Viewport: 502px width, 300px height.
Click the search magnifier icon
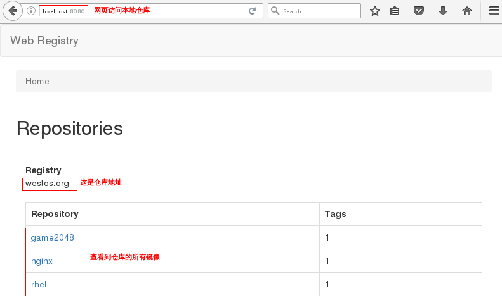click(x=275, y=11)
